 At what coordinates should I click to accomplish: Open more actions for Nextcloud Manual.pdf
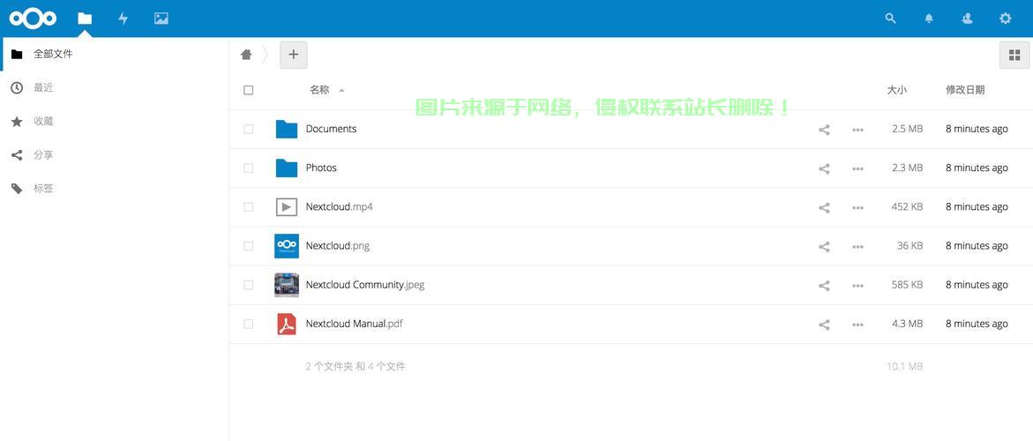click(857, 325)
